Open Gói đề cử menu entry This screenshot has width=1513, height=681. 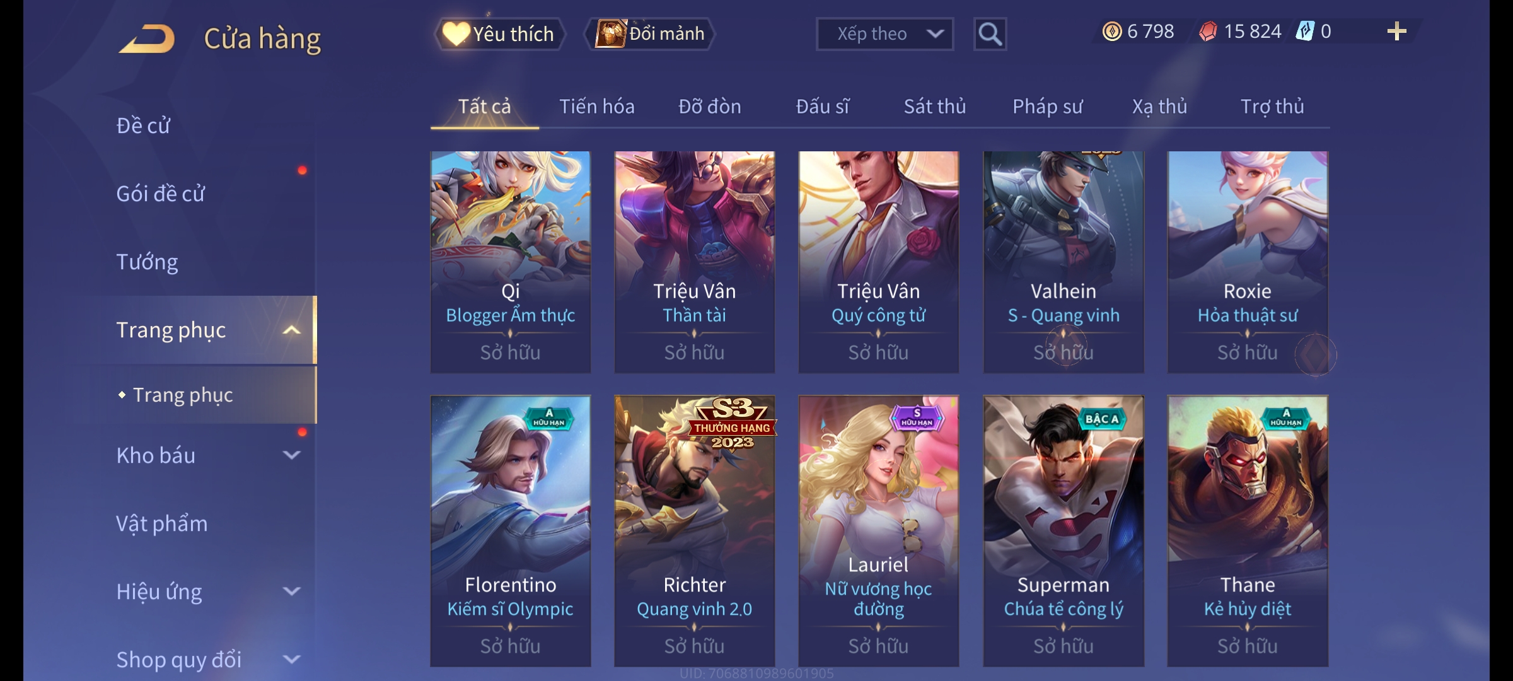pyautogui.click(x=160, y=194)
